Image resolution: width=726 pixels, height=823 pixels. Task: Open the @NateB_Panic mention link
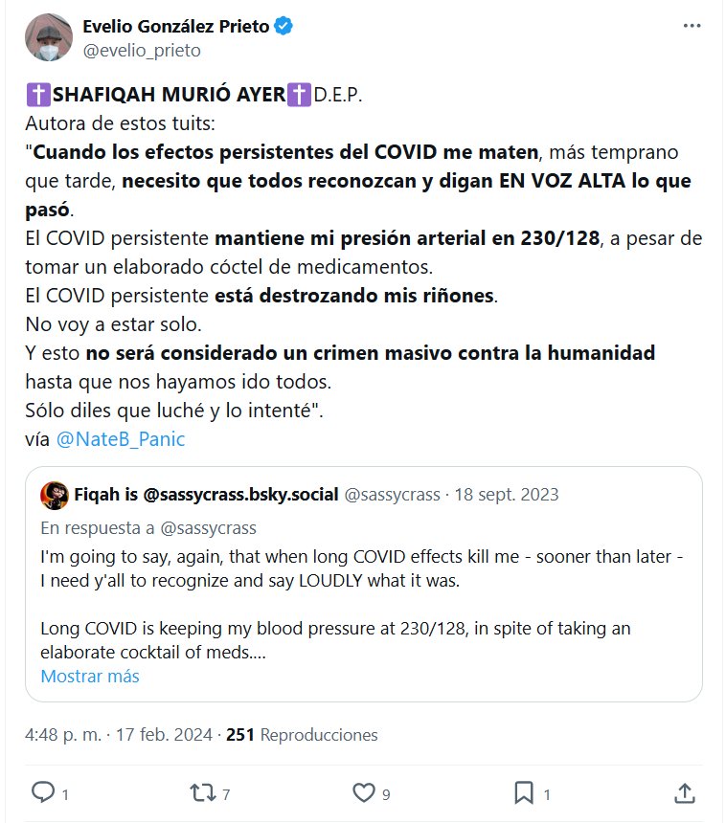coord(121,439)
